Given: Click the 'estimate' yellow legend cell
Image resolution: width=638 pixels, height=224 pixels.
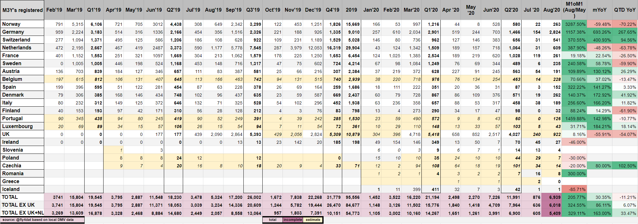Looking at the screenshot, I should pos(313,220).
